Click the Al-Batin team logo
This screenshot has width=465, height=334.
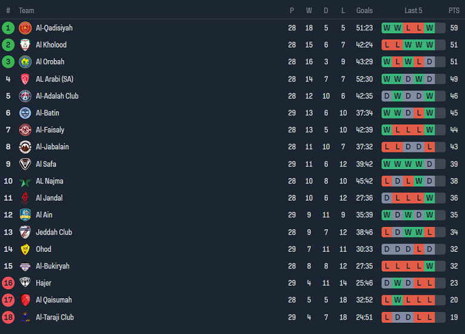pos(25,113)
